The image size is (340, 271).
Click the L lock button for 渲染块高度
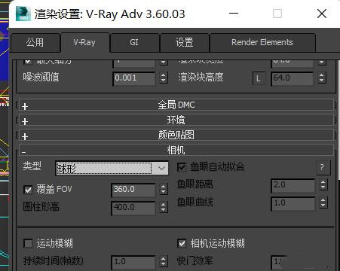click(259, 79)
